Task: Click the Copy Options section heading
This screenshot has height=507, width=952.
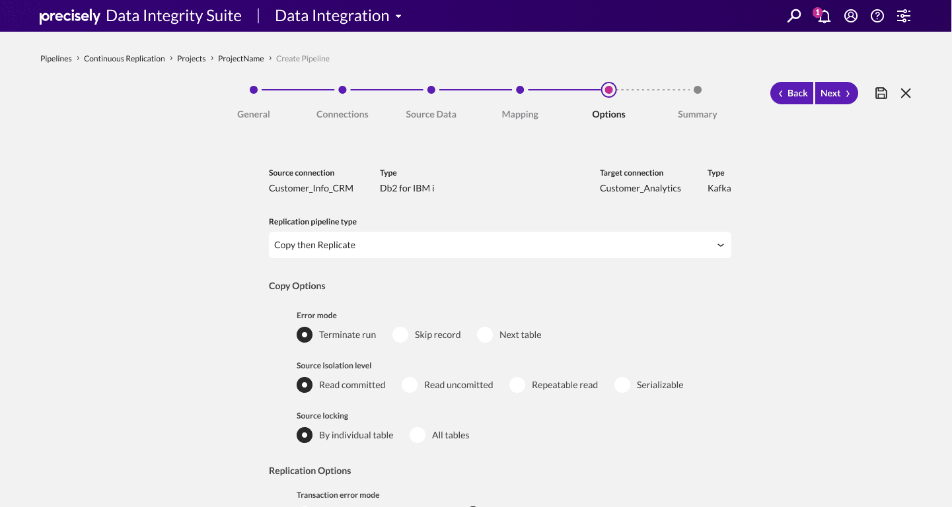Action: (x=297, y=286)
